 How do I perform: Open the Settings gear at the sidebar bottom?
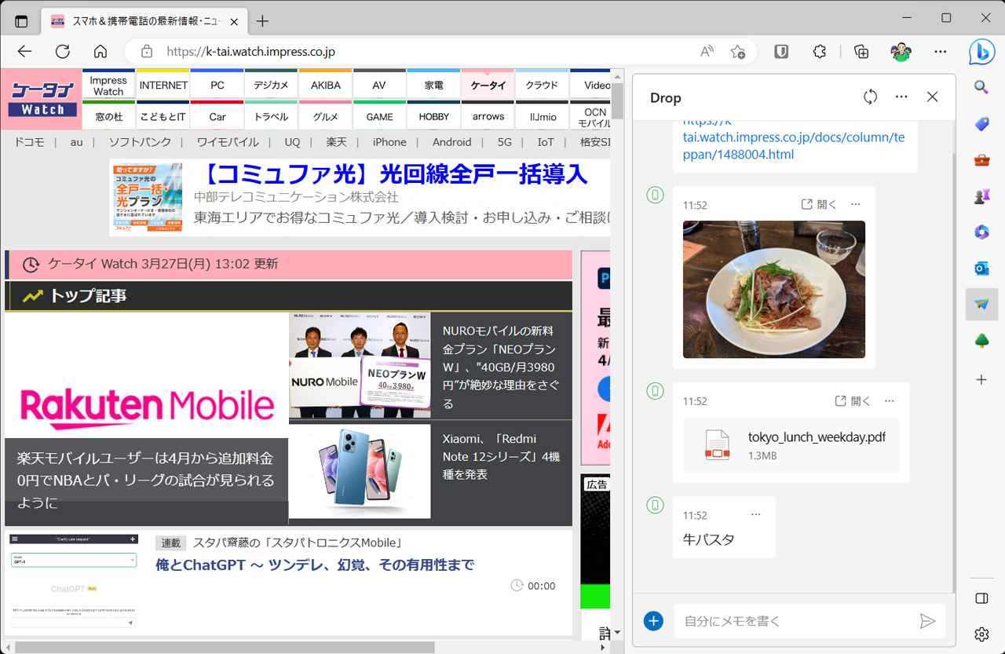(x=981, y=634)
